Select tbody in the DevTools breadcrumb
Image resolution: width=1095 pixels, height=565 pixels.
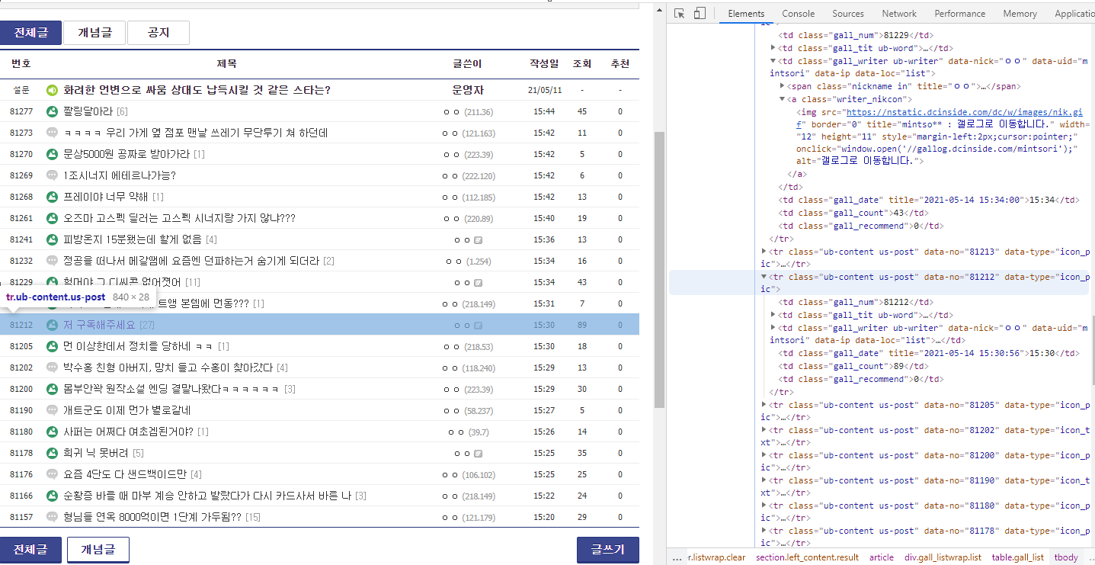point(1066,557)
